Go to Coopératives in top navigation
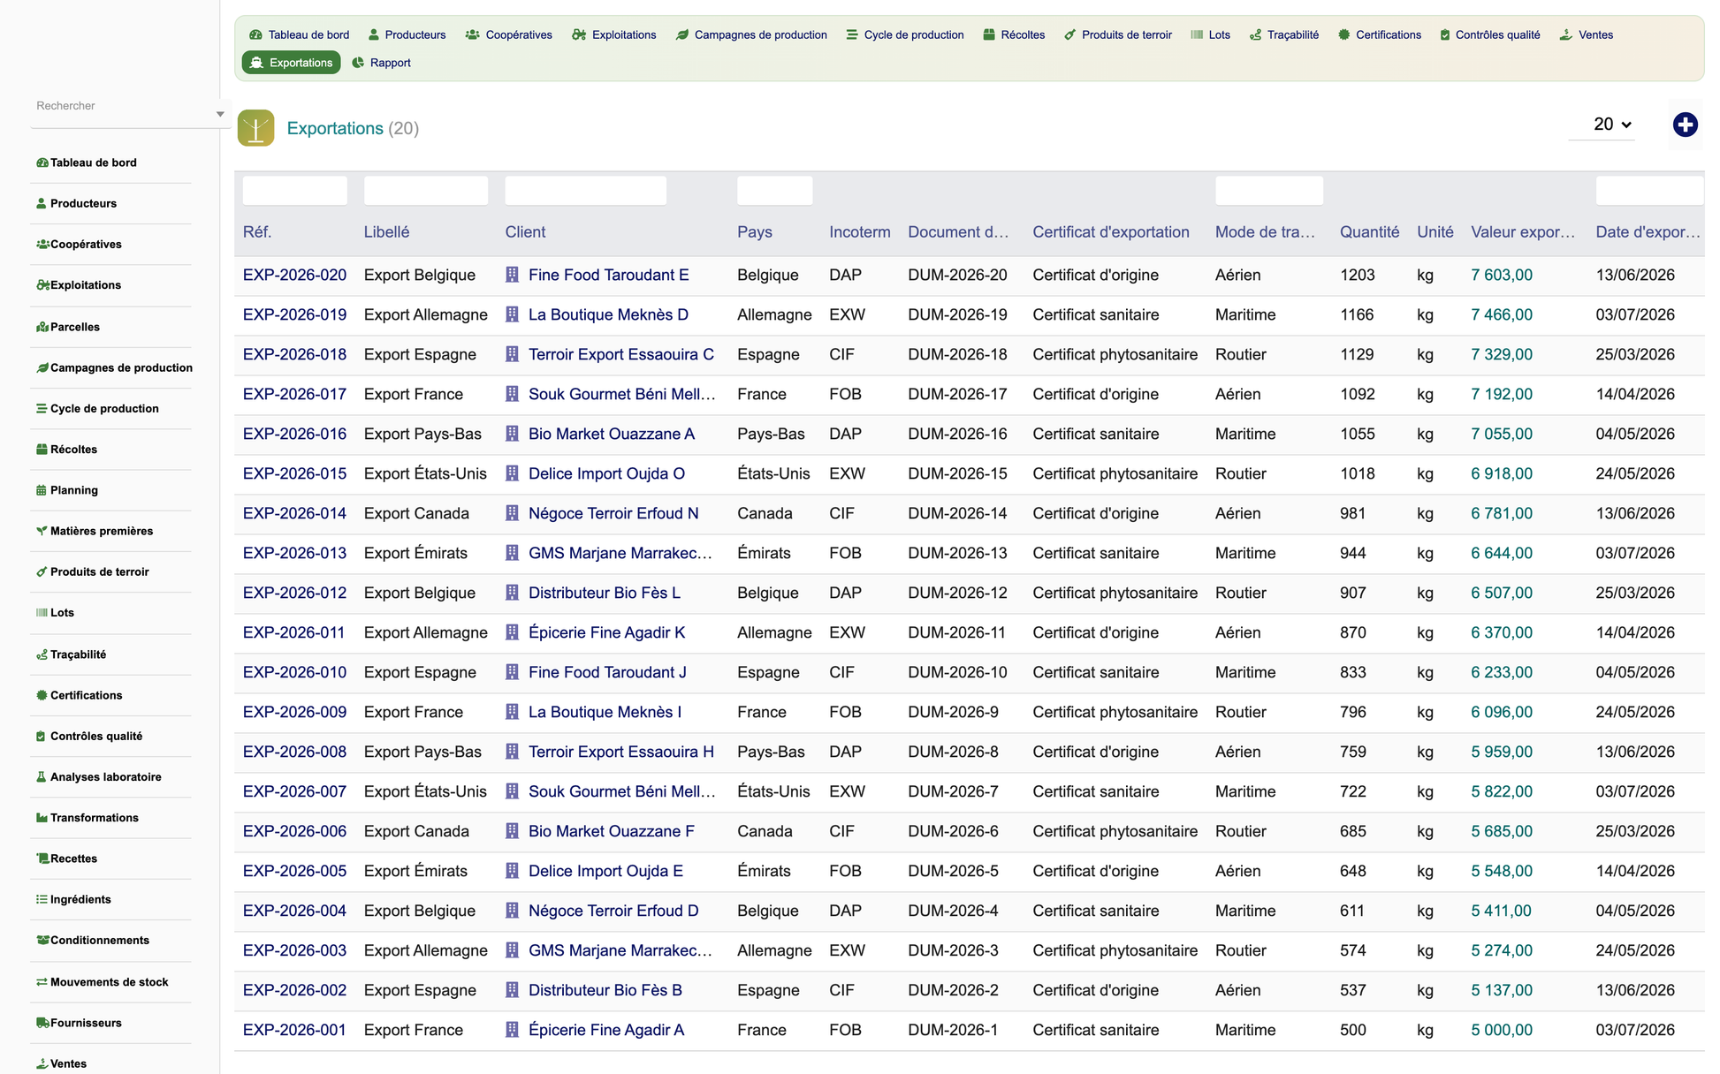Screen dimensions: 1720x1074 click(509, 34)
